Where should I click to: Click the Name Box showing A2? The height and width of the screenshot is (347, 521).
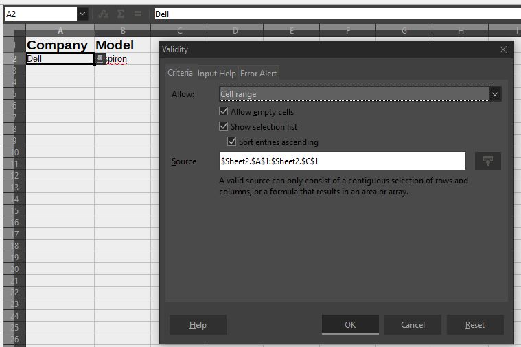click(x=40, y=14)
